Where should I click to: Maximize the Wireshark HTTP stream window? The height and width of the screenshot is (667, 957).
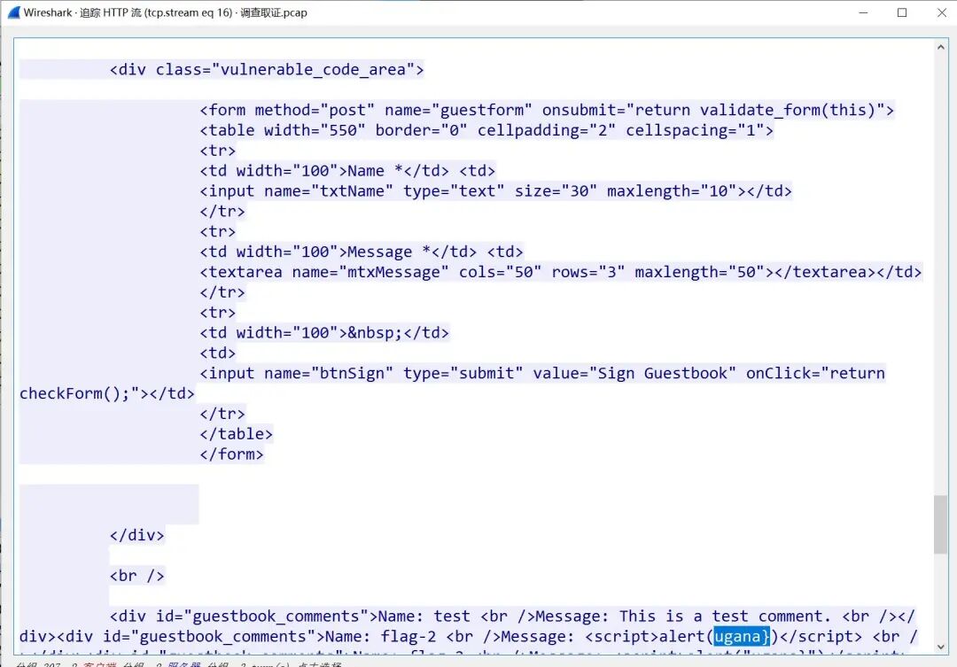pos(902,12)
